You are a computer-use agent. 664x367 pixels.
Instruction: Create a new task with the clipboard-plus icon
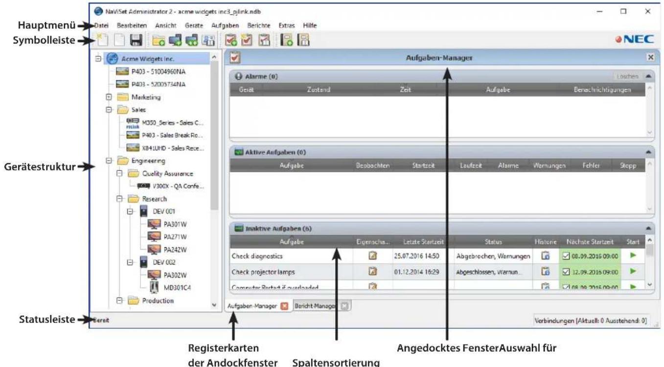coord(232,40)
